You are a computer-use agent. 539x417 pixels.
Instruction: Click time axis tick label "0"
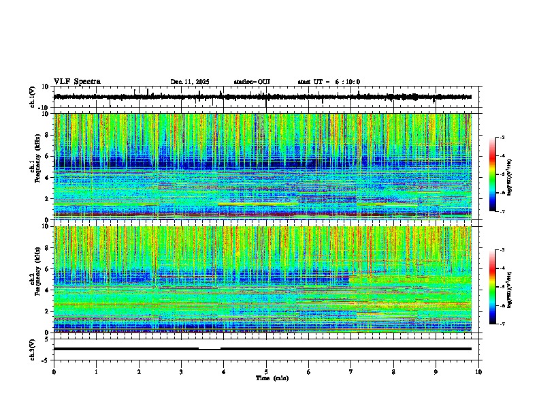click(x=54, y=372)
